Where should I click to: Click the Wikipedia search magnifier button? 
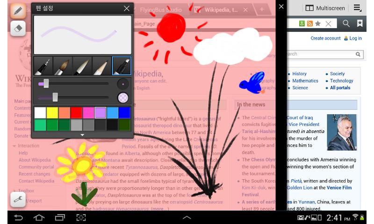coord(358,54)
